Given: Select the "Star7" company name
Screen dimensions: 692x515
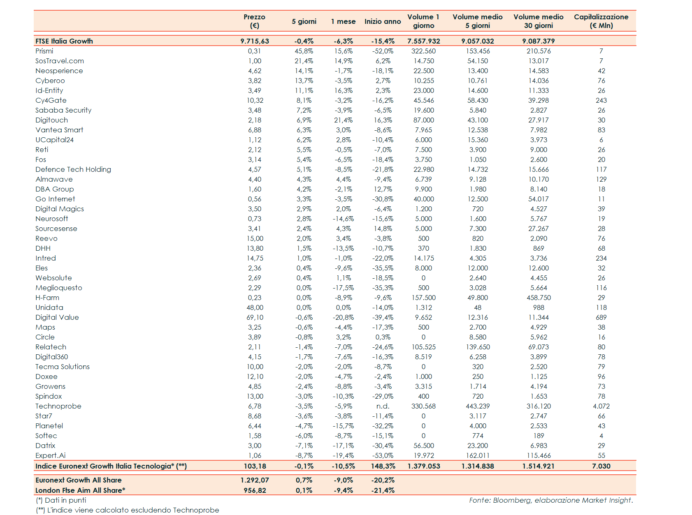Looking at the screenshot, I should pyautogui.click(x=44, y=416).
